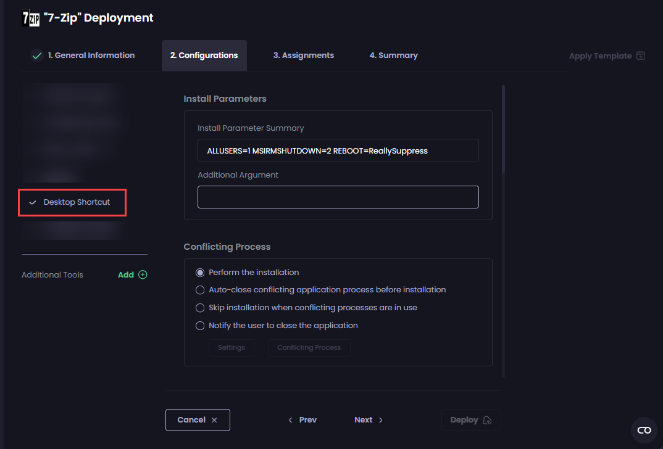
Task: Click the circular widget icon in bottom-right corner
Action: [644, 430]
